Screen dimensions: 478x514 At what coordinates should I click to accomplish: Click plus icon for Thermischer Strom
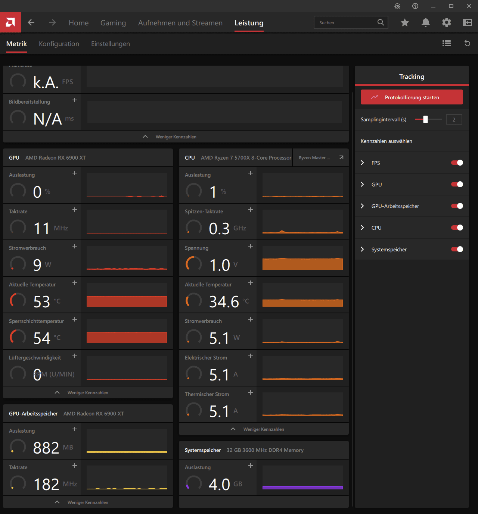251,392
